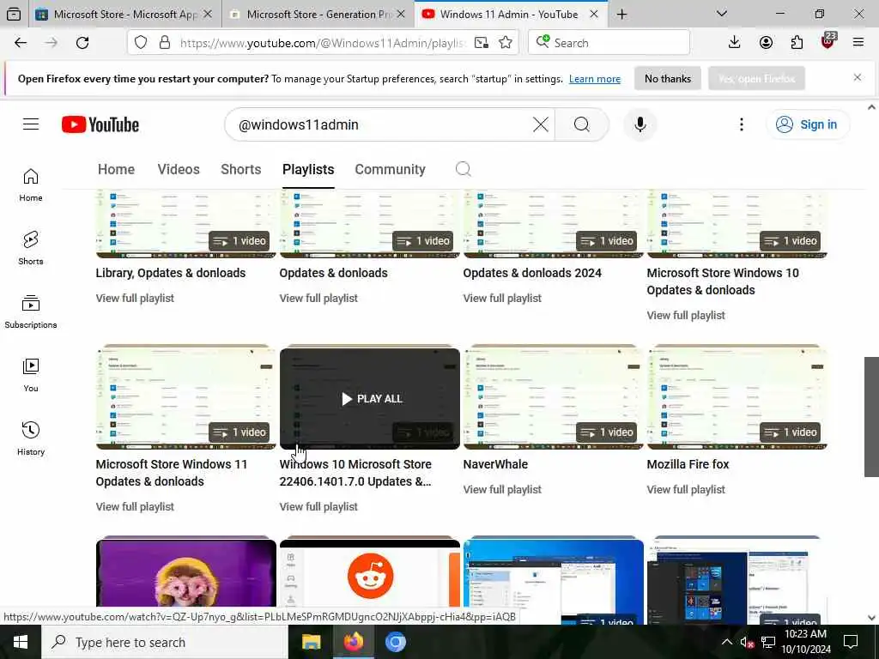Viewport: 879px width, 659px height.
Task: Click the Sign in button
Action: 807,124
